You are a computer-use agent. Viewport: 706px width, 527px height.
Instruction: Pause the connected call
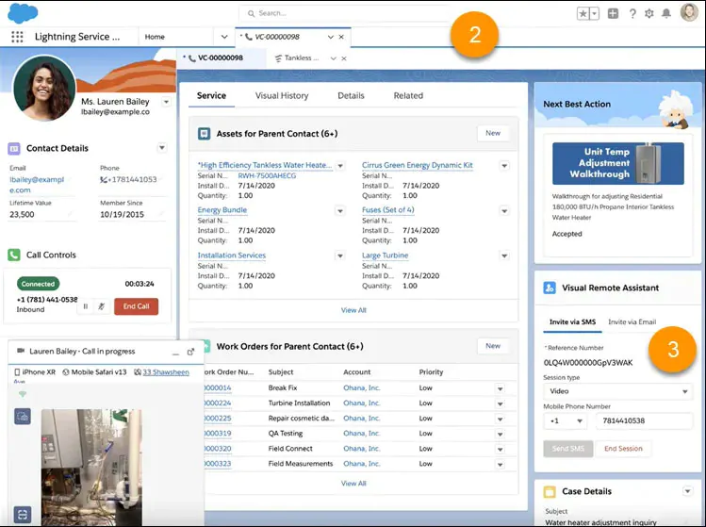pyautogui.click(x=86, y=306)
